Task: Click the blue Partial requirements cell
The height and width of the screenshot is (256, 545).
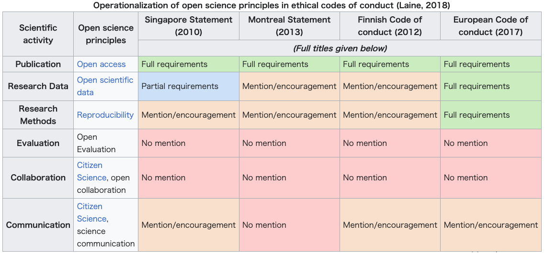Action: click(188, 86)
